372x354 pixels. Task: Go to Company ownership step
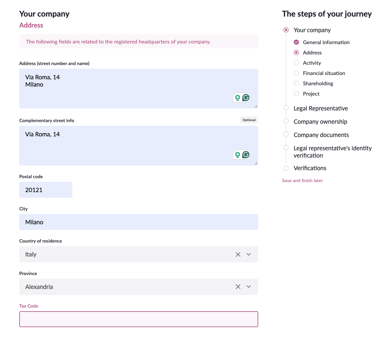coord(320,122)
